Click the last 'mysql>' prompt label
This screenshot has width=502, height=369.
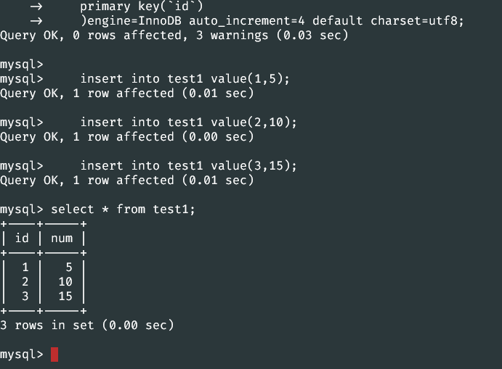(x=22, y=355)
